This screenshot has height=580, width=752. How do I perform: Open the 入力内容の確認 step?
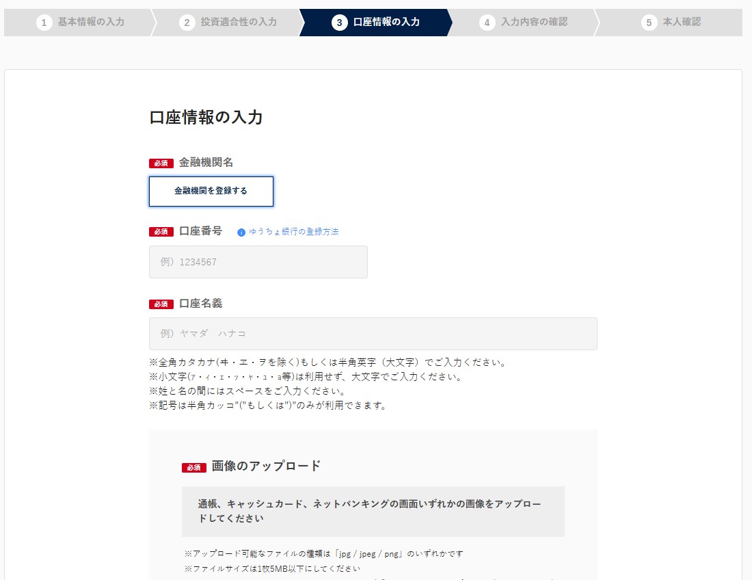click(x=534, y=22)
